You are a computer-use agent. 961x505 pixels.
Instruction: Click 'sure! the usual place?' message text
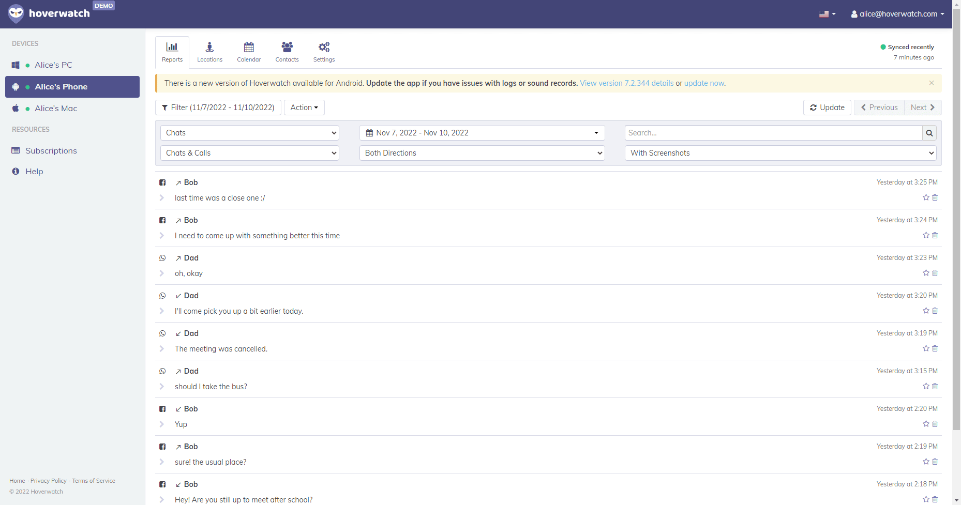pyautogui.click(x=211, y=462)
